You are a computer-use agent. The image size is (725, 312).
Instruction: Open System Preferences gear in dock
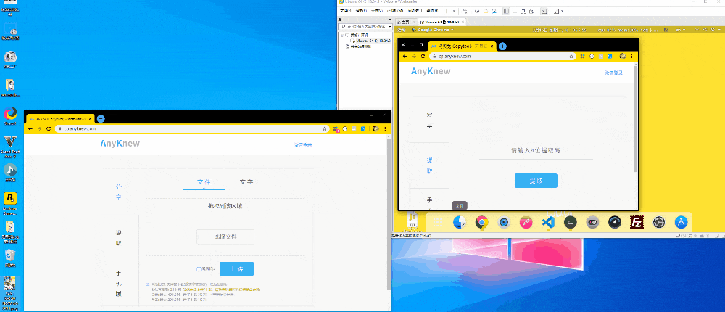659,223
